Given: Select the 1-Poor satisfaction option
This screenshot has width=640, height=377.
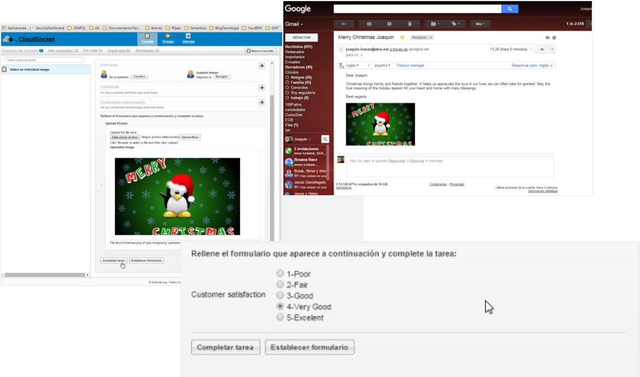Looking at the screenshot, I should 280,273.
